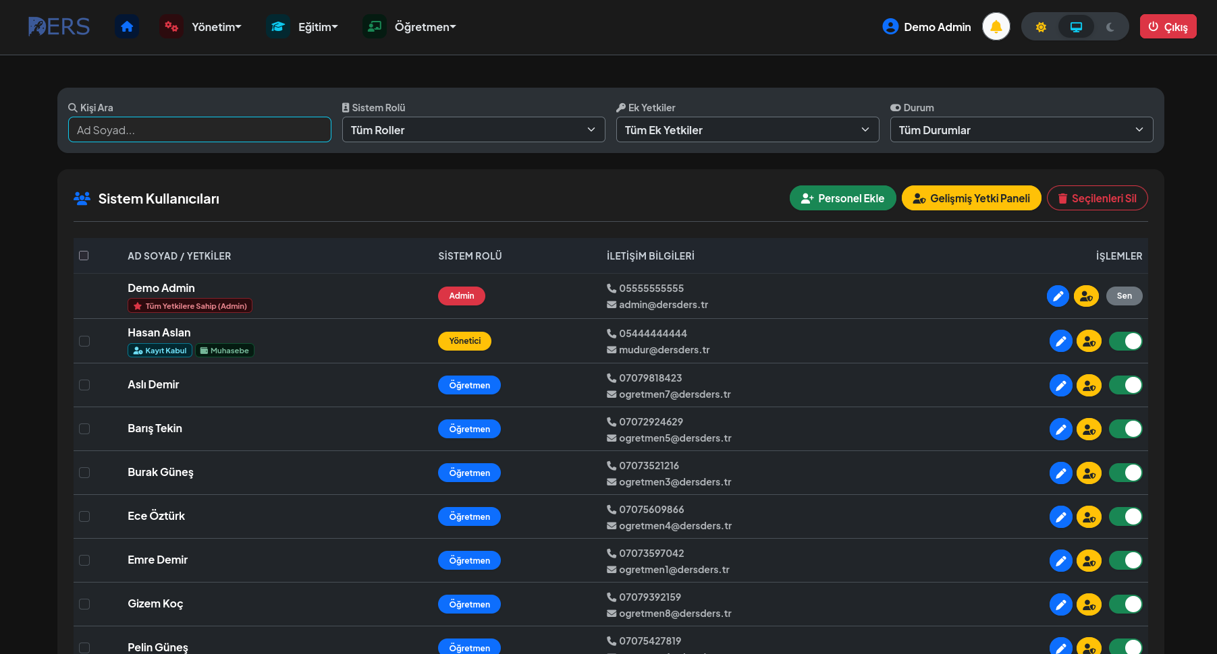This screenshot has width=1217, height=654.
Task: Open permissions icon for Barış Tekin
Action: tap(1089, 429)
